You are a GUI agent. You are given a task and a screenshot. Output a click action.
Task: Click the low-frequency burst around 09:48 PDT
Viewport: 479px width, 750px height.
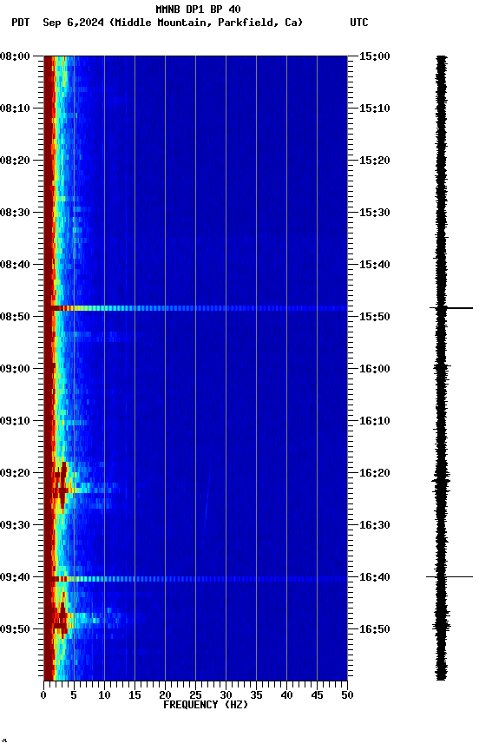tap(62, 615)
